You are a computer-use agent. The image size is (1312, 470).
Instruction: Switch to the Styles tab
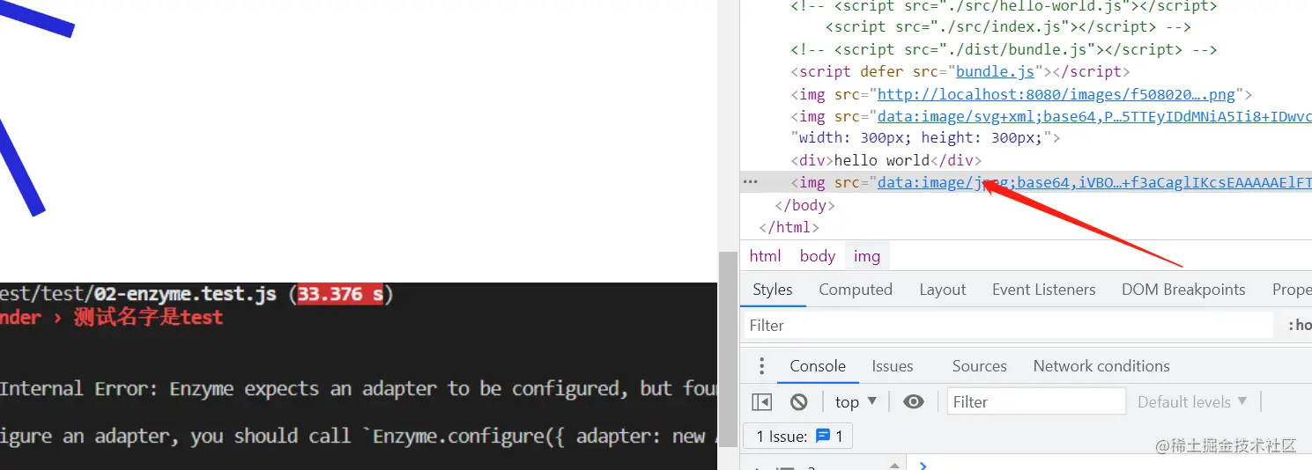click(773, 290)
